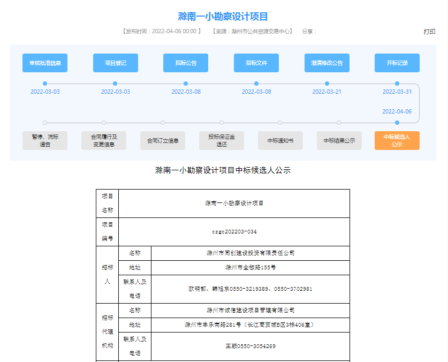Click the 审核批准信息 step button

coord(45,63)
